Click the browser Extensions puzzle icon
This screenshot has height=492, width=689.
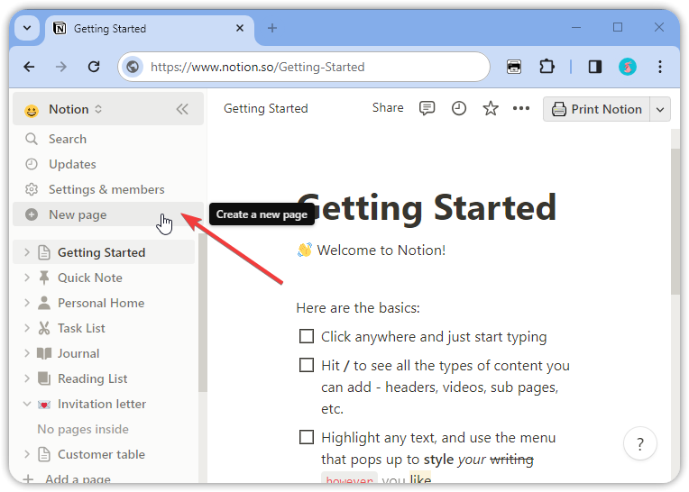tap(547, 67)
